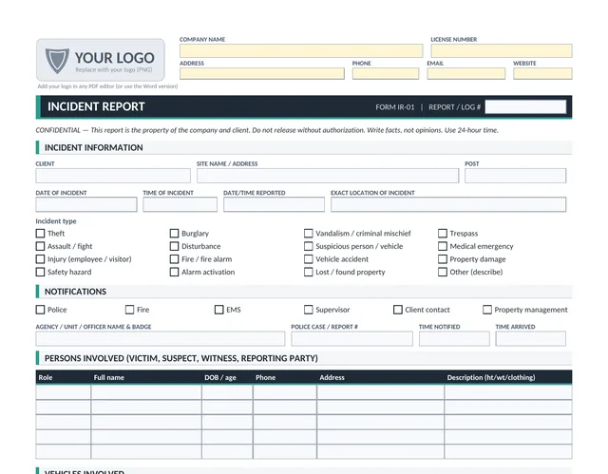Click the company Address field in header
The height and width of the screenshot is (474, 608).
[262, 74]
